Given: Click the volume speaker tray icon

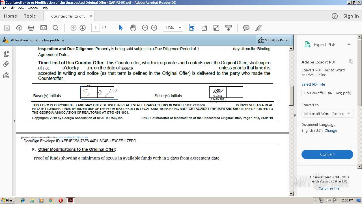Looking at the screenshot, I should 328,200.
